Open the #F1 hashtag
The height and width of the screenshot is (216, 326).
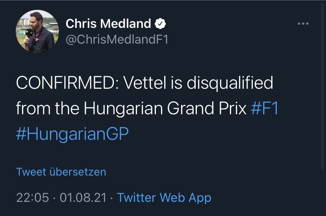coord(265,108)
